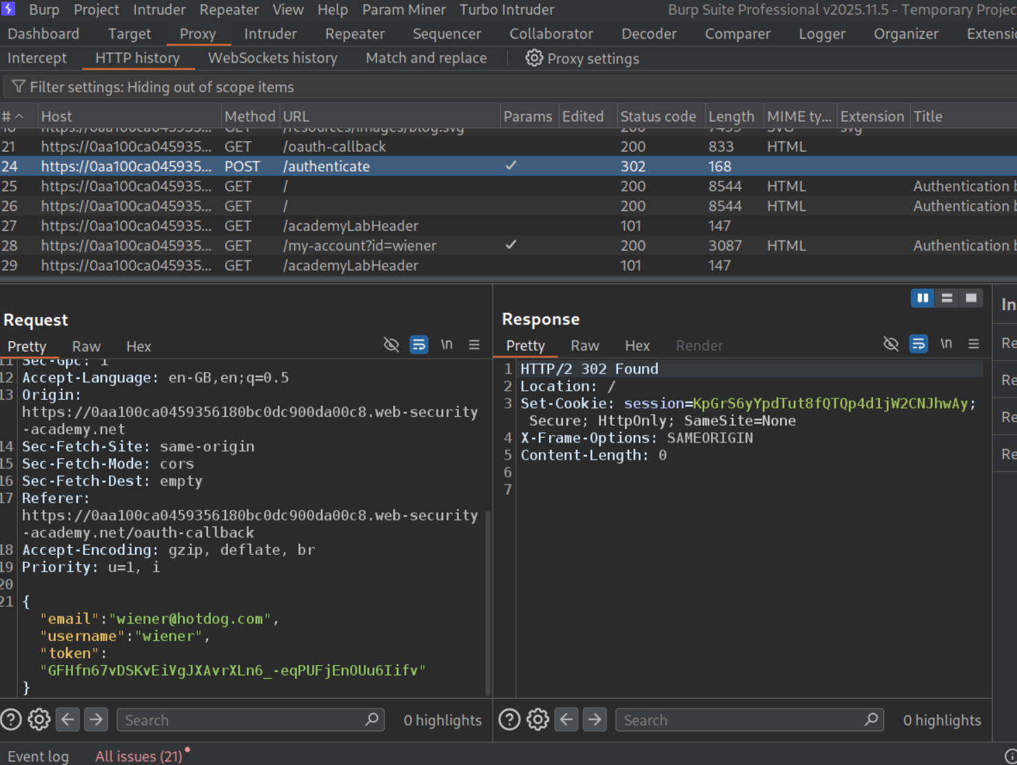Sort the history by # column
1017x765 pixels.
(12, 116)
